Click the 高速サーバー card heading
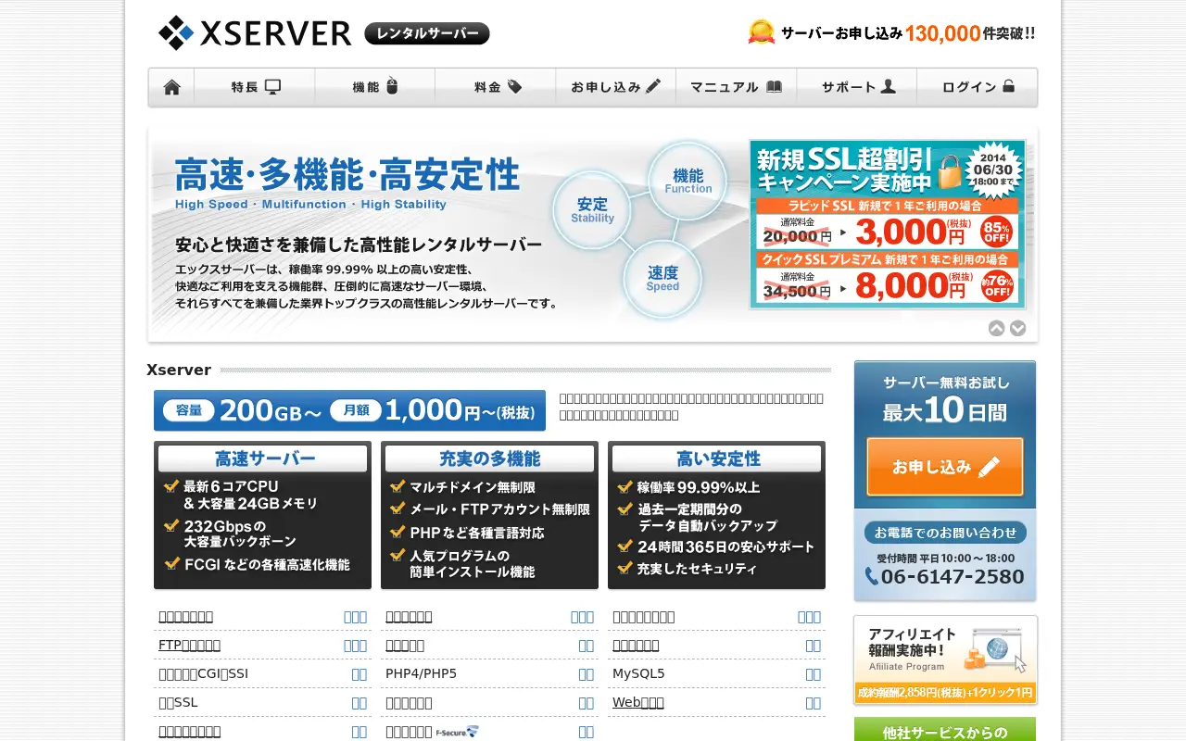Image resolution: width=1186 pixels, height=741 pixels. click(263, 458)
